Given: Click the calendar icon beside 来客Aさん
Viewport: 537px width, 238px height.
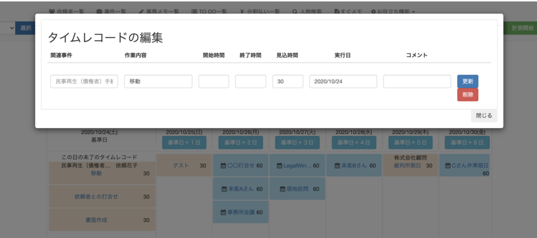Looking at the screenshot, I should click(223, 189).
